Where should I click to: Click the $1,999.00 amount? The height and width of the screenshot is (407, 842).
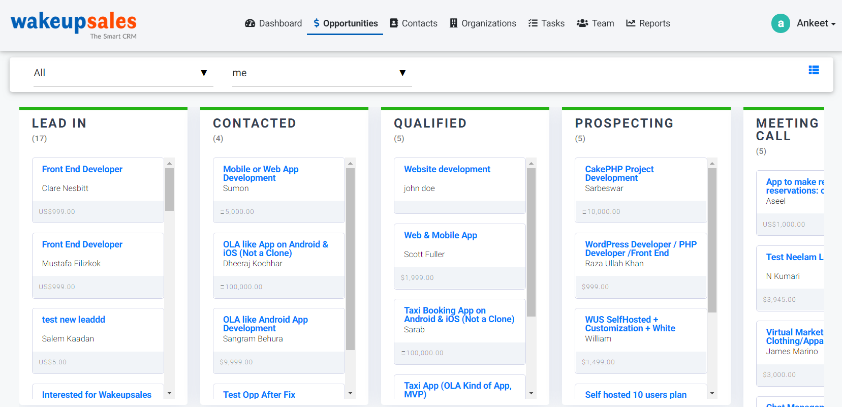(417, 278)
